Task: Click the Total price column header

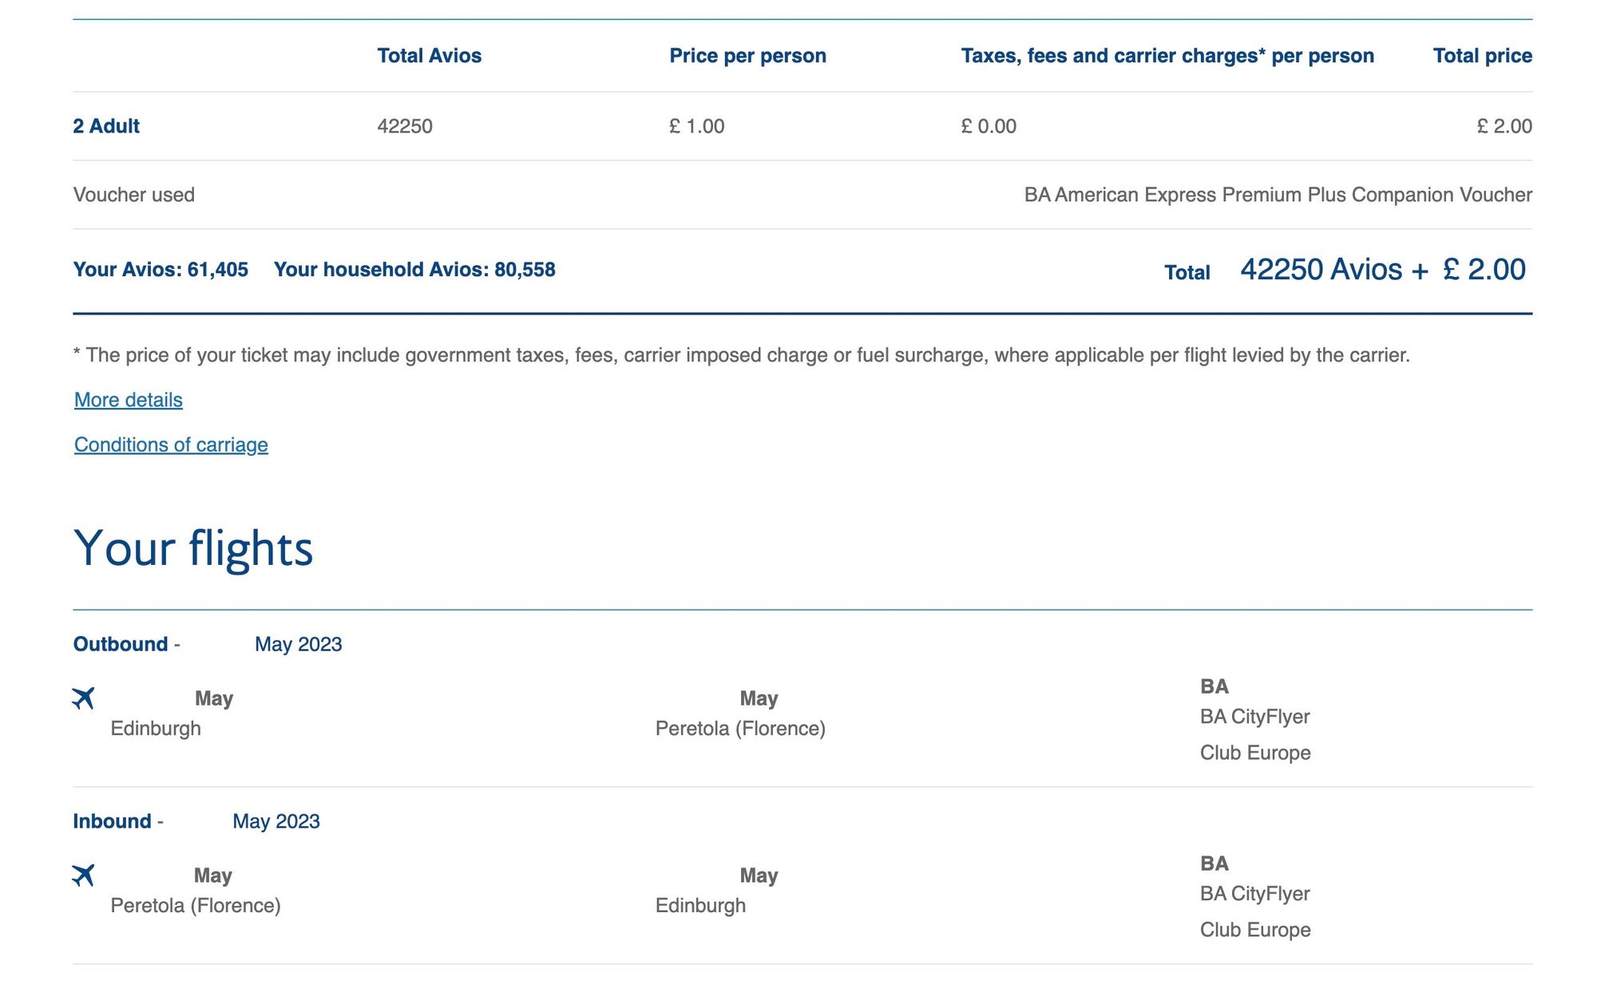Action: tap(1483, 56)
